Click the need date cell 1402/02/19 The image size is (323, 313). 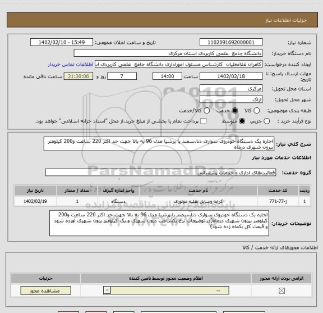pos(35,201)
